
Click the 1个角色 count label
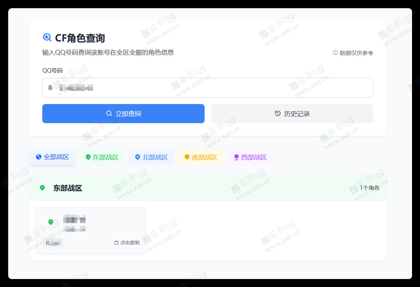tap(371, 188)
